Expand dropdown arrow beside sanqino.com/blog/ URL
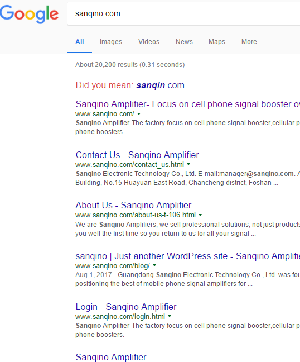 coord(154,265)
